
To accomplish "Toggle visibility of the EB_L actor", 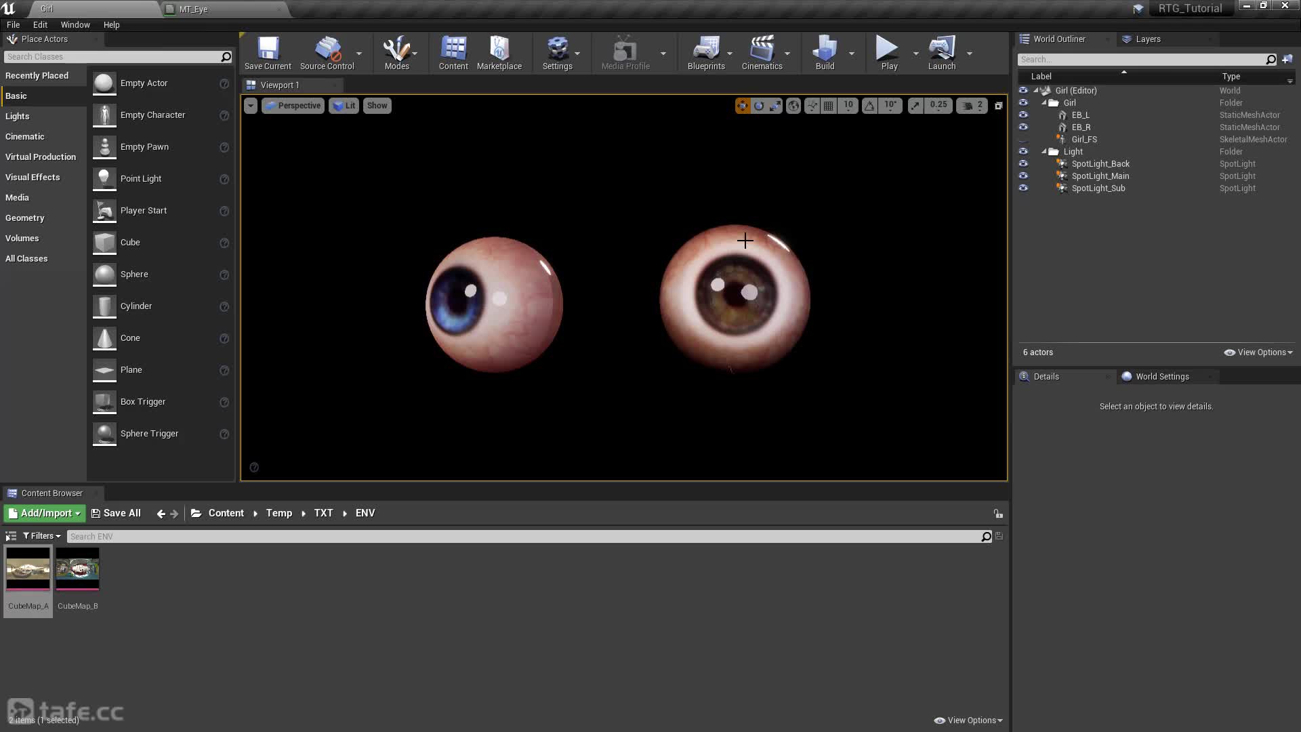I will tap(1023, 115).
